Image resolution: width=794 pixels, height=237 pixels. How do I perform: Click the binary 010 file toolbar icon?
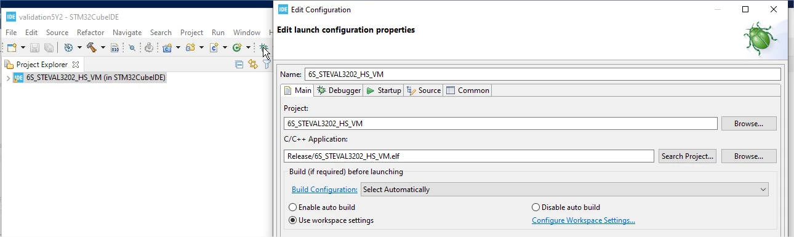(114, 47)
